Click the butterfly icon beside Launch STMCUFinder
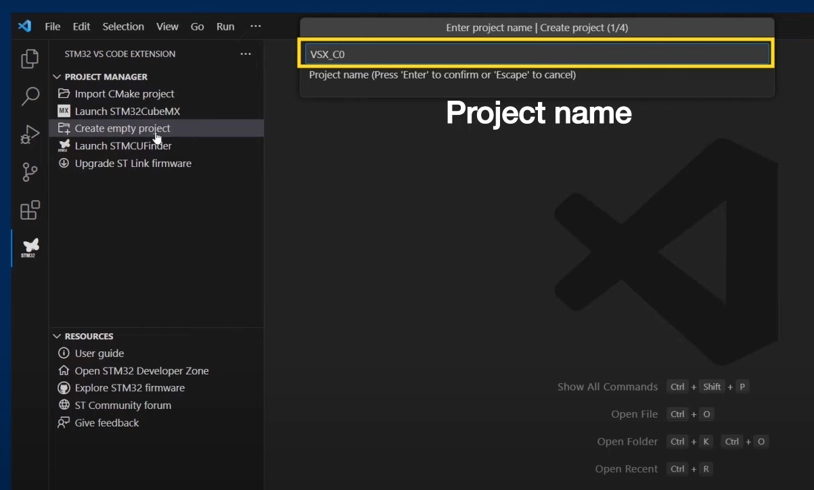Screen dimensions: 814x490 click(x=64, y=146)
